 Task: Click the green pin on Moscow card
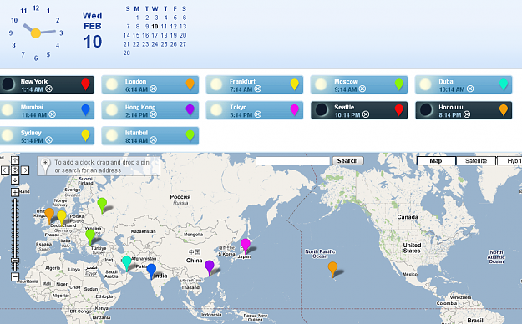pos(399,84)
